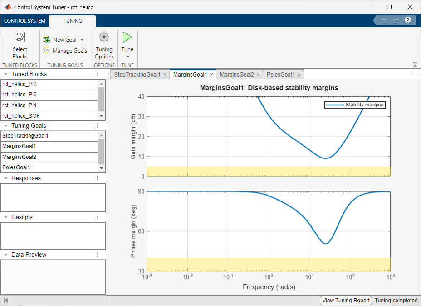Click the Select Blocks icon
Image resolution: width=421 pixels, height=306 pixels.
tap(20, 38)
